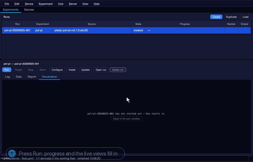Screen dimensions: 253x162
Task: Start the experiment with the Run button
Action: (7, 70)
